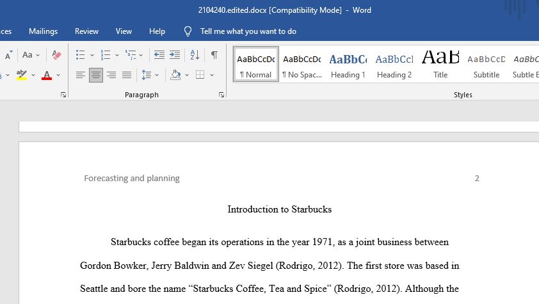This screenshot has height=304, width=539.
Task: Apply the yellow text highlight color
Action: [22, 75]
